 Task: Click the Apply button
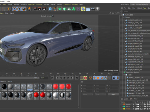[113, 94]
